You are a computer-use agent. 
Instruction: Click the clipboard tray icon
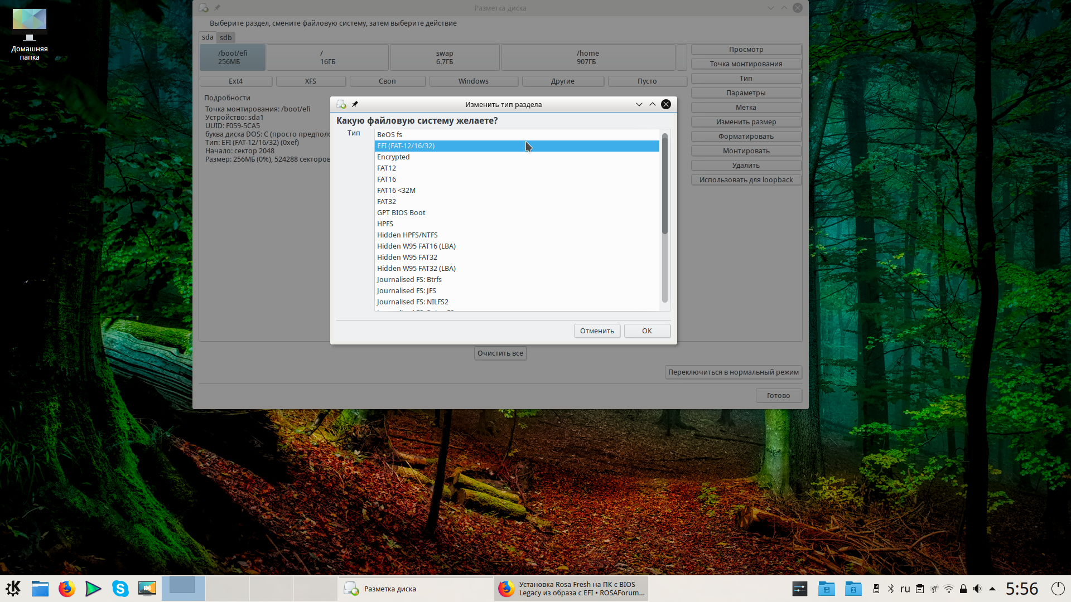tap(920, 589)
